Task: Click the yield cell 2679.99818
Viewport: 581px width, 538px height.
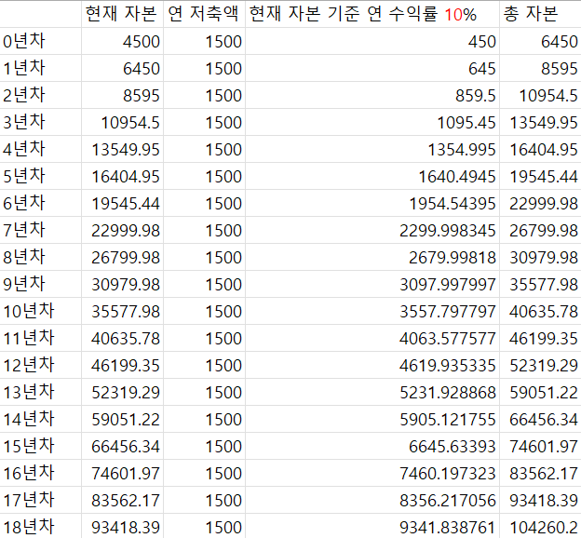Action: pos(372,258)
